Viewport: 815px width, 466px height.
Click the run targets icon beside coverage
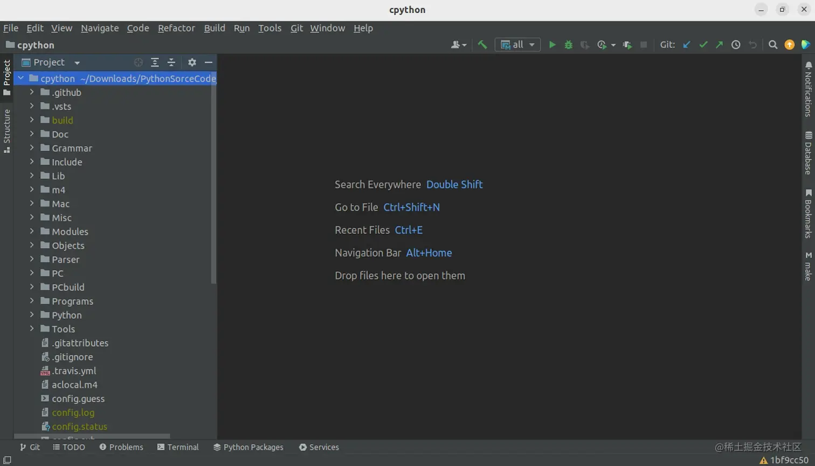[x=627, y=45]
